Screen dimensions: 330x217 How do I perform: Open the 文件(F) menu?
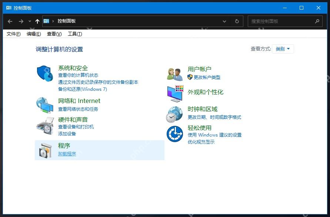[x=13, y=34]
